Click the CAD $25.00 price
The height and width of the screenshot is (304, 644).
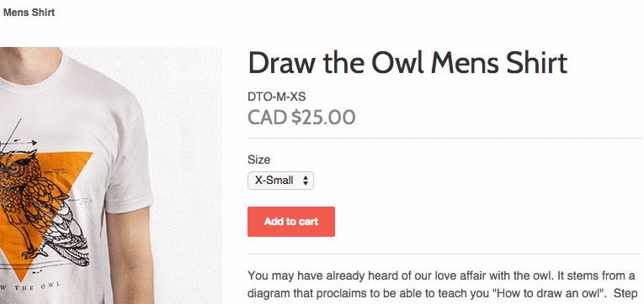point(301,118)
